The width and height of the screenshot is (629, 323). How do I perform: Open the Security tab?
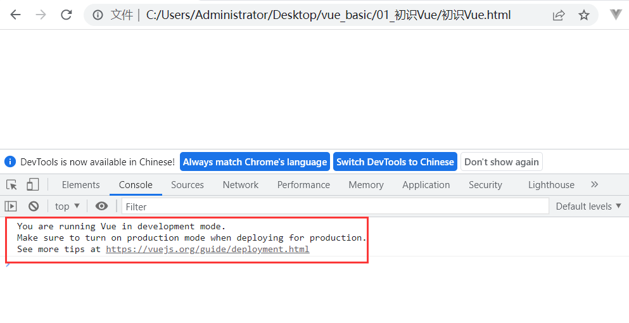[x=485, y=184]
